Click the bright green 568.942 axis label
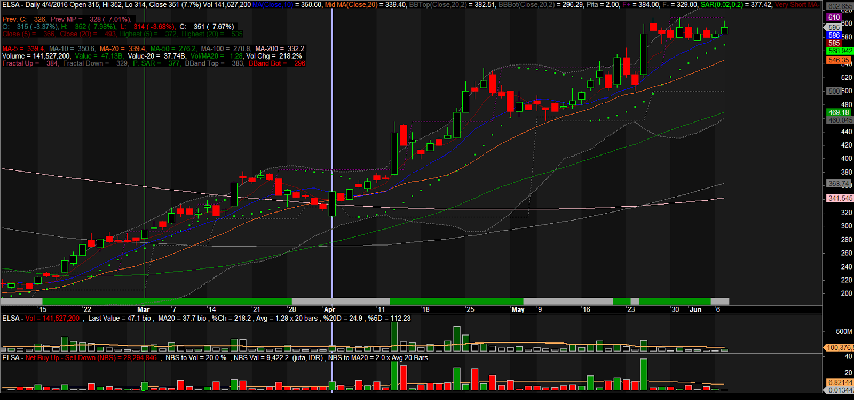 [x=840, y=51]
